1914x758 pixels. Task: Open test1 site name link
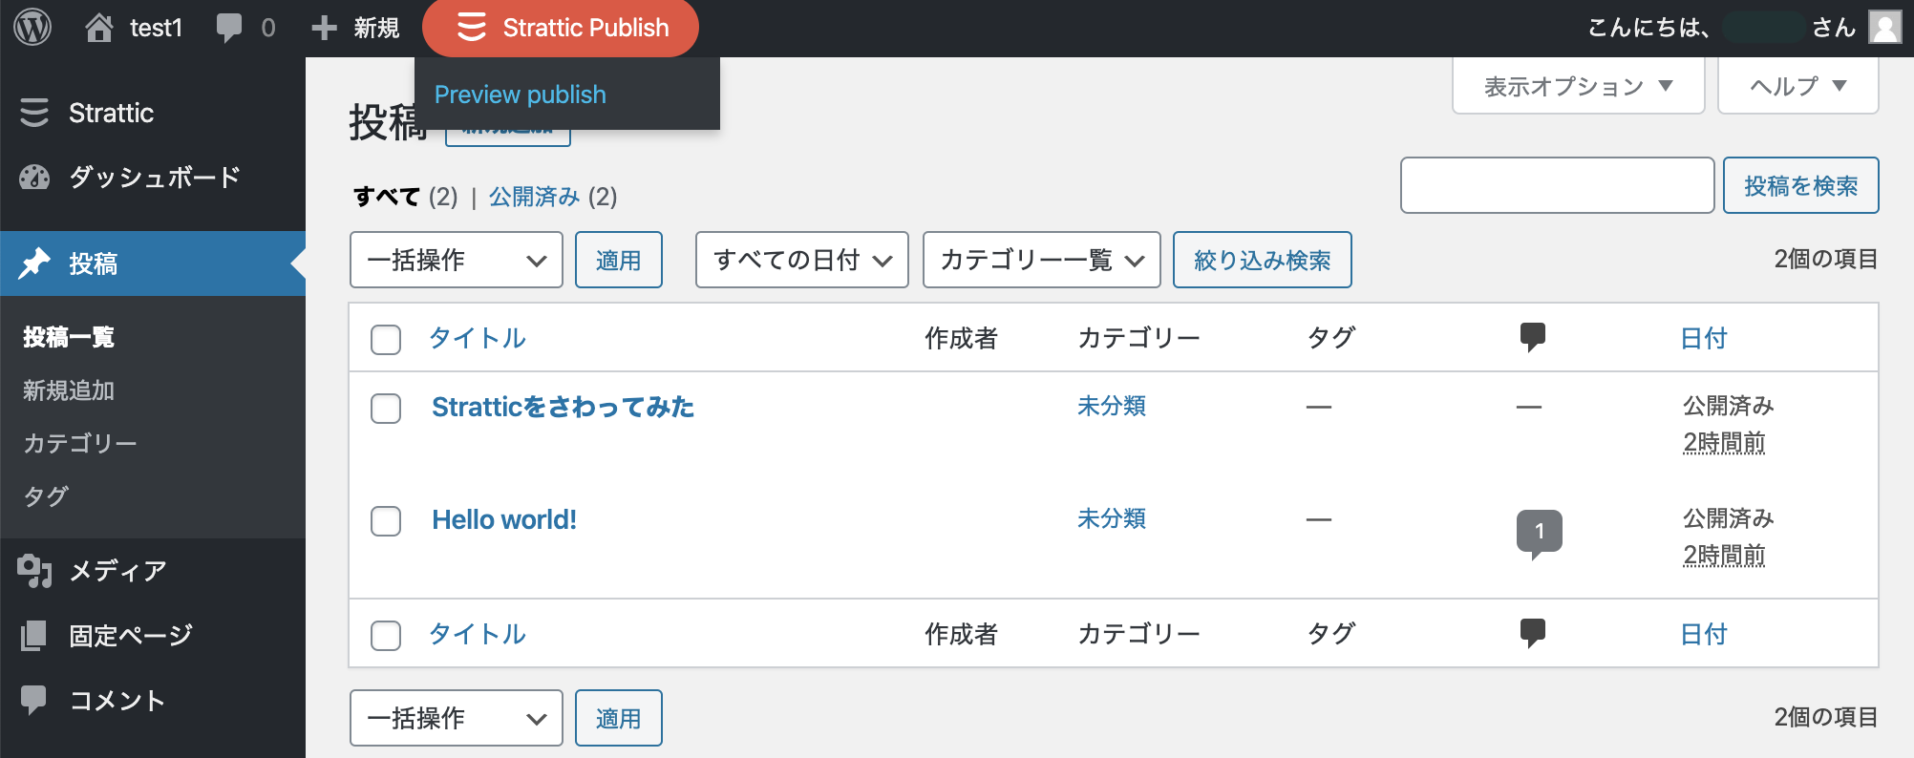[156, 28]
